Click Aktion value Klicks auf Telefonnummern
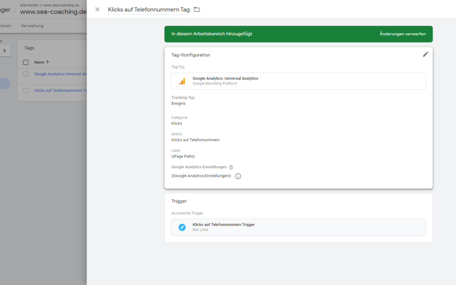 pyautogui.click(x=195, y=140)
